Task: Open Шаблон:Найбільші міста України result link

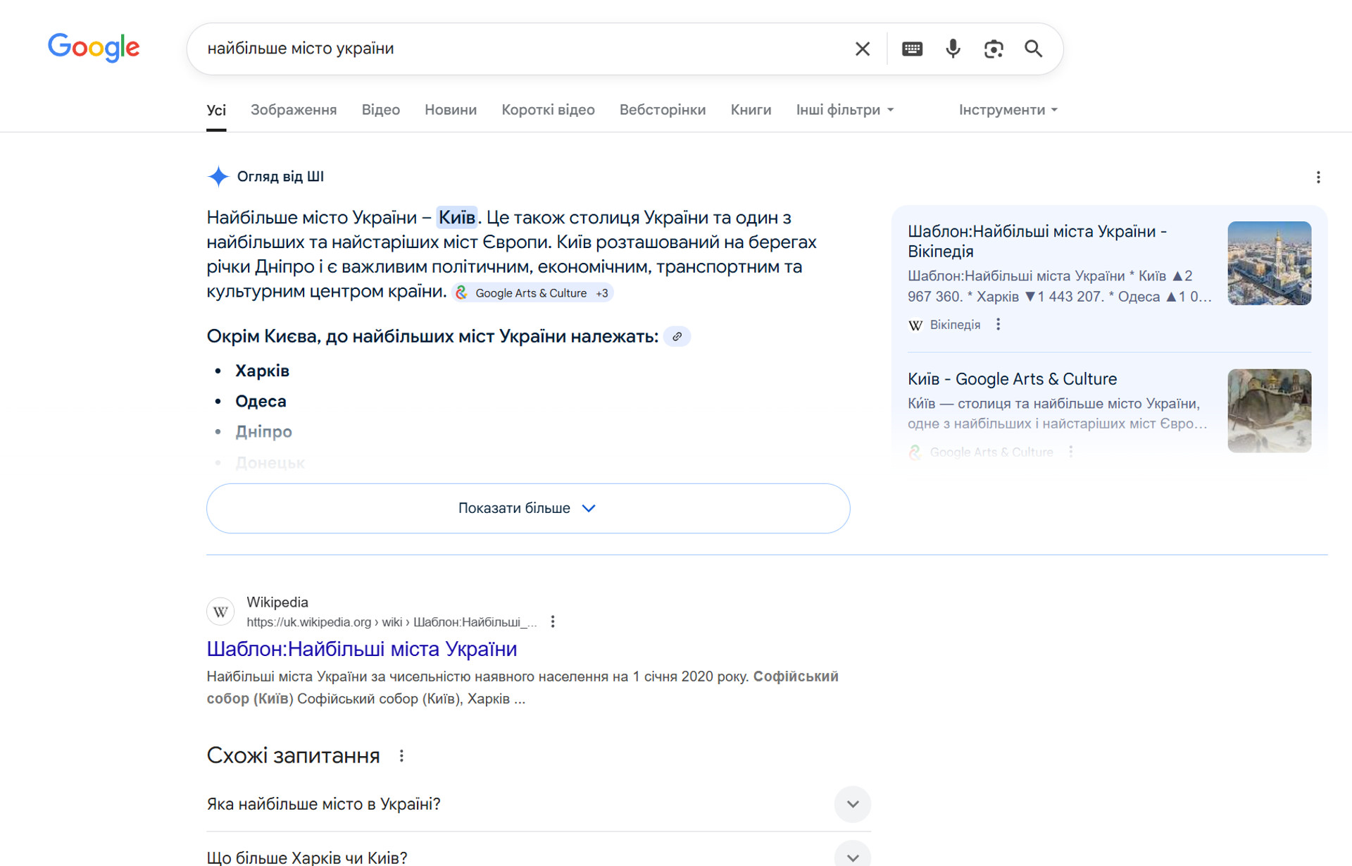Action: [x=361, y=649]
